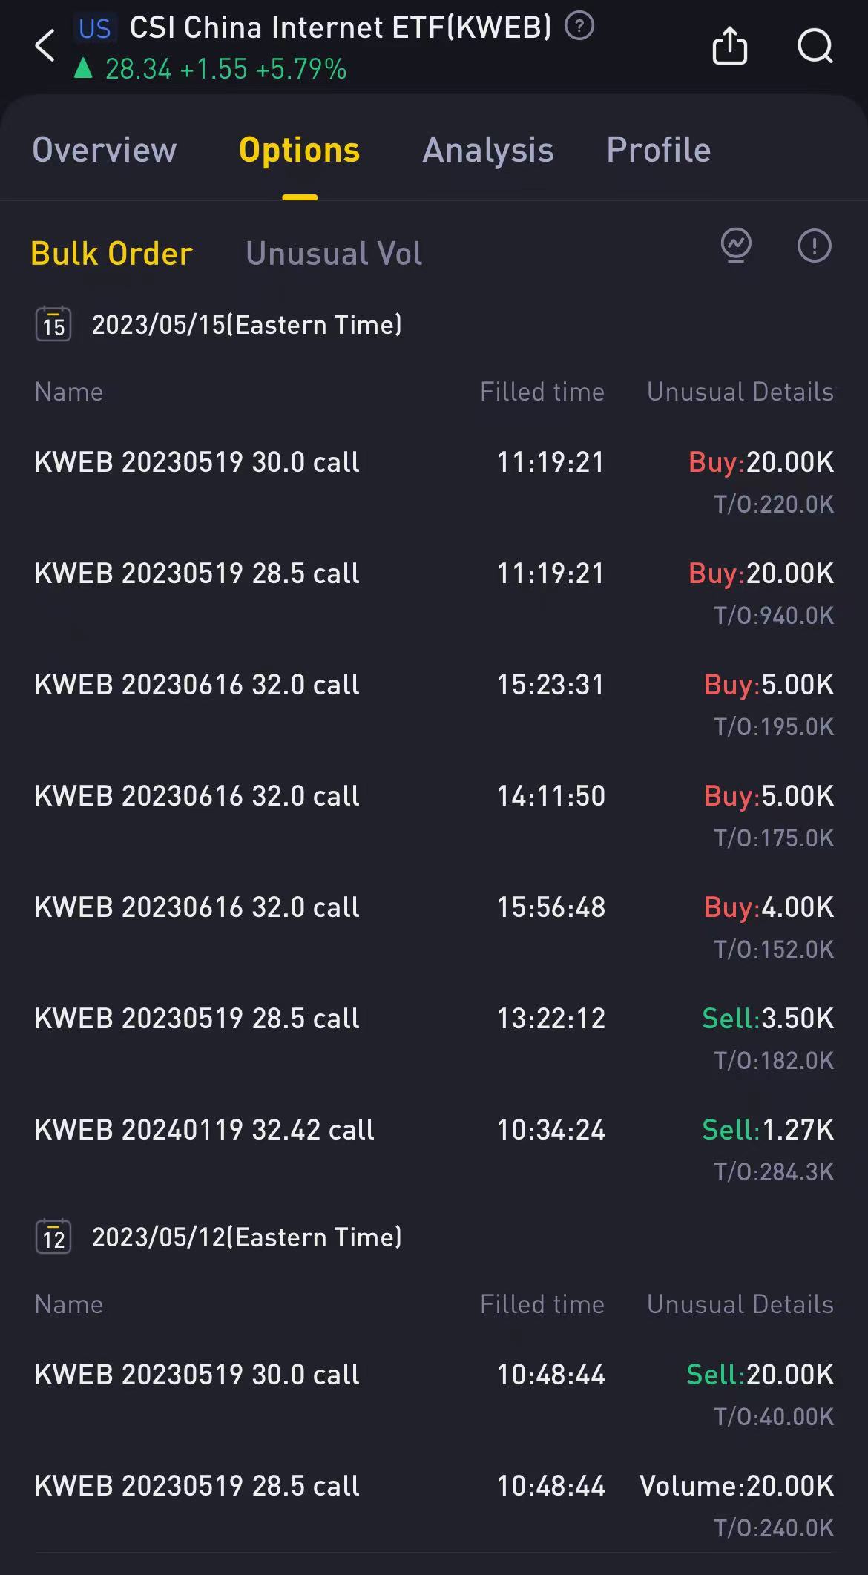868x1575 pixels.
Task: Click the US market badge
Action: [95, 29]
